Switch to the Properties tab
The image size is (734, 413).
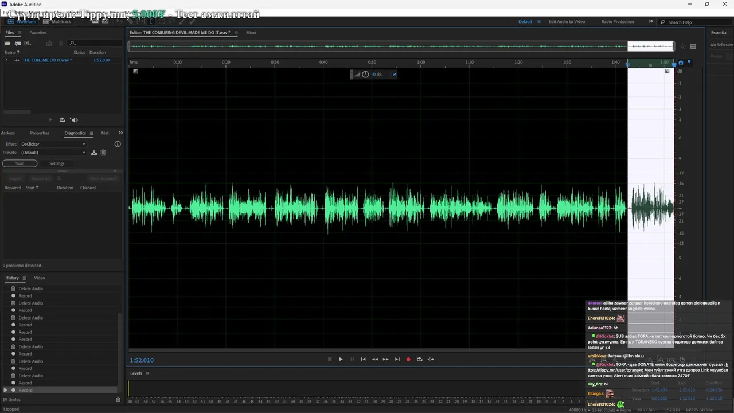coord(40,133)
